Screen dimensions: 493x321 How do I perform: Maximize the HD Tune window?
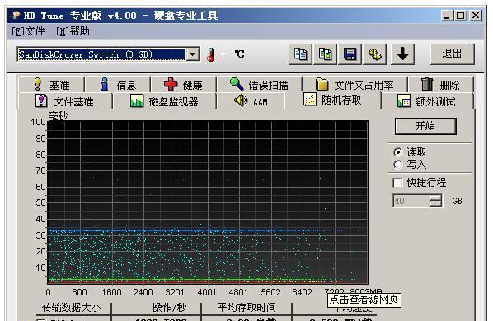[x=461, y=16]
